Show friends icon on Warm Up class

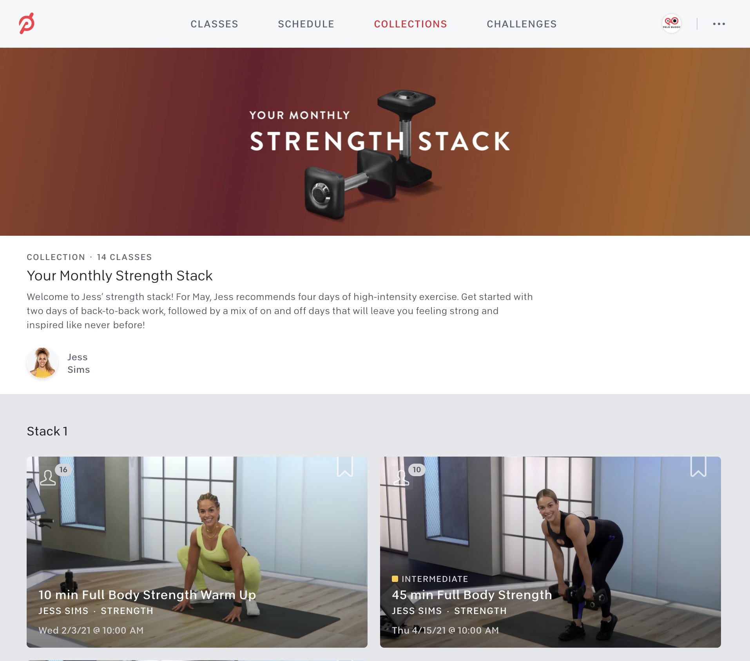click(48, 478)
